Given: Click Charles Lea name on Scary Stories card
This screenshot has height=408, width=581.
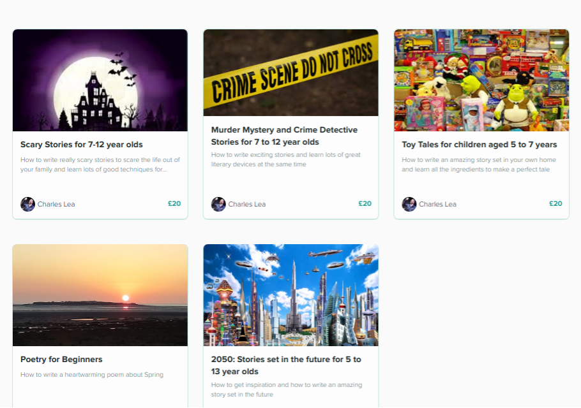Looking at the screenshot, I should (56, 204).
